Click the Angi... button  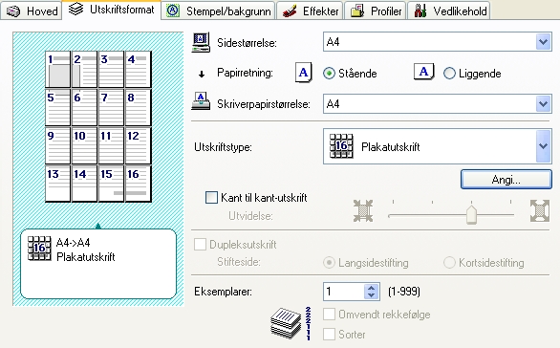click(506, 180)
